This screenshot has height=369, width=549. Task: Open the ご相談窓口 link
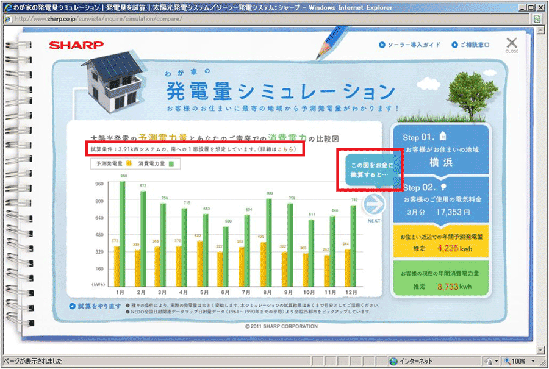pyautogui.click(x=472, y=45)
